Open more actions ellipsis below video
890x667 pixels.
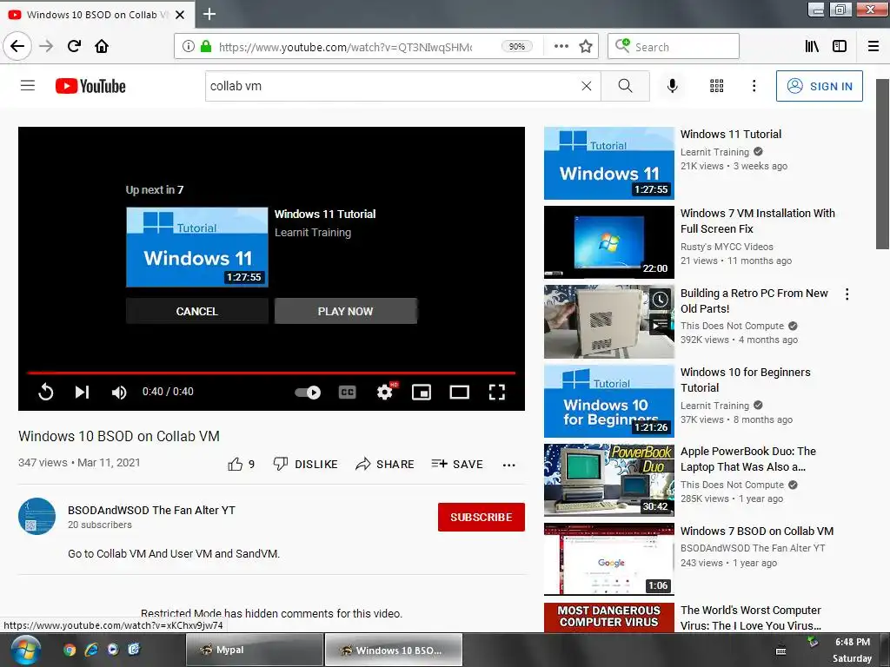pos(509,466)
